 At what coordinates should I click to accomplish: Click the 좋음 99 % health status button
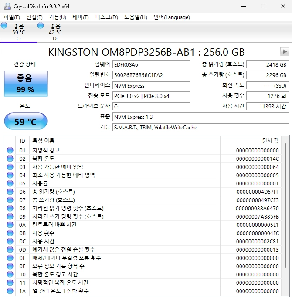pos(26,84)
